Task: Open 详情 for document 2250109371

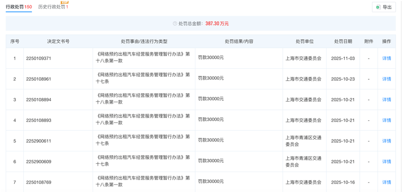Action: (387, 58)
